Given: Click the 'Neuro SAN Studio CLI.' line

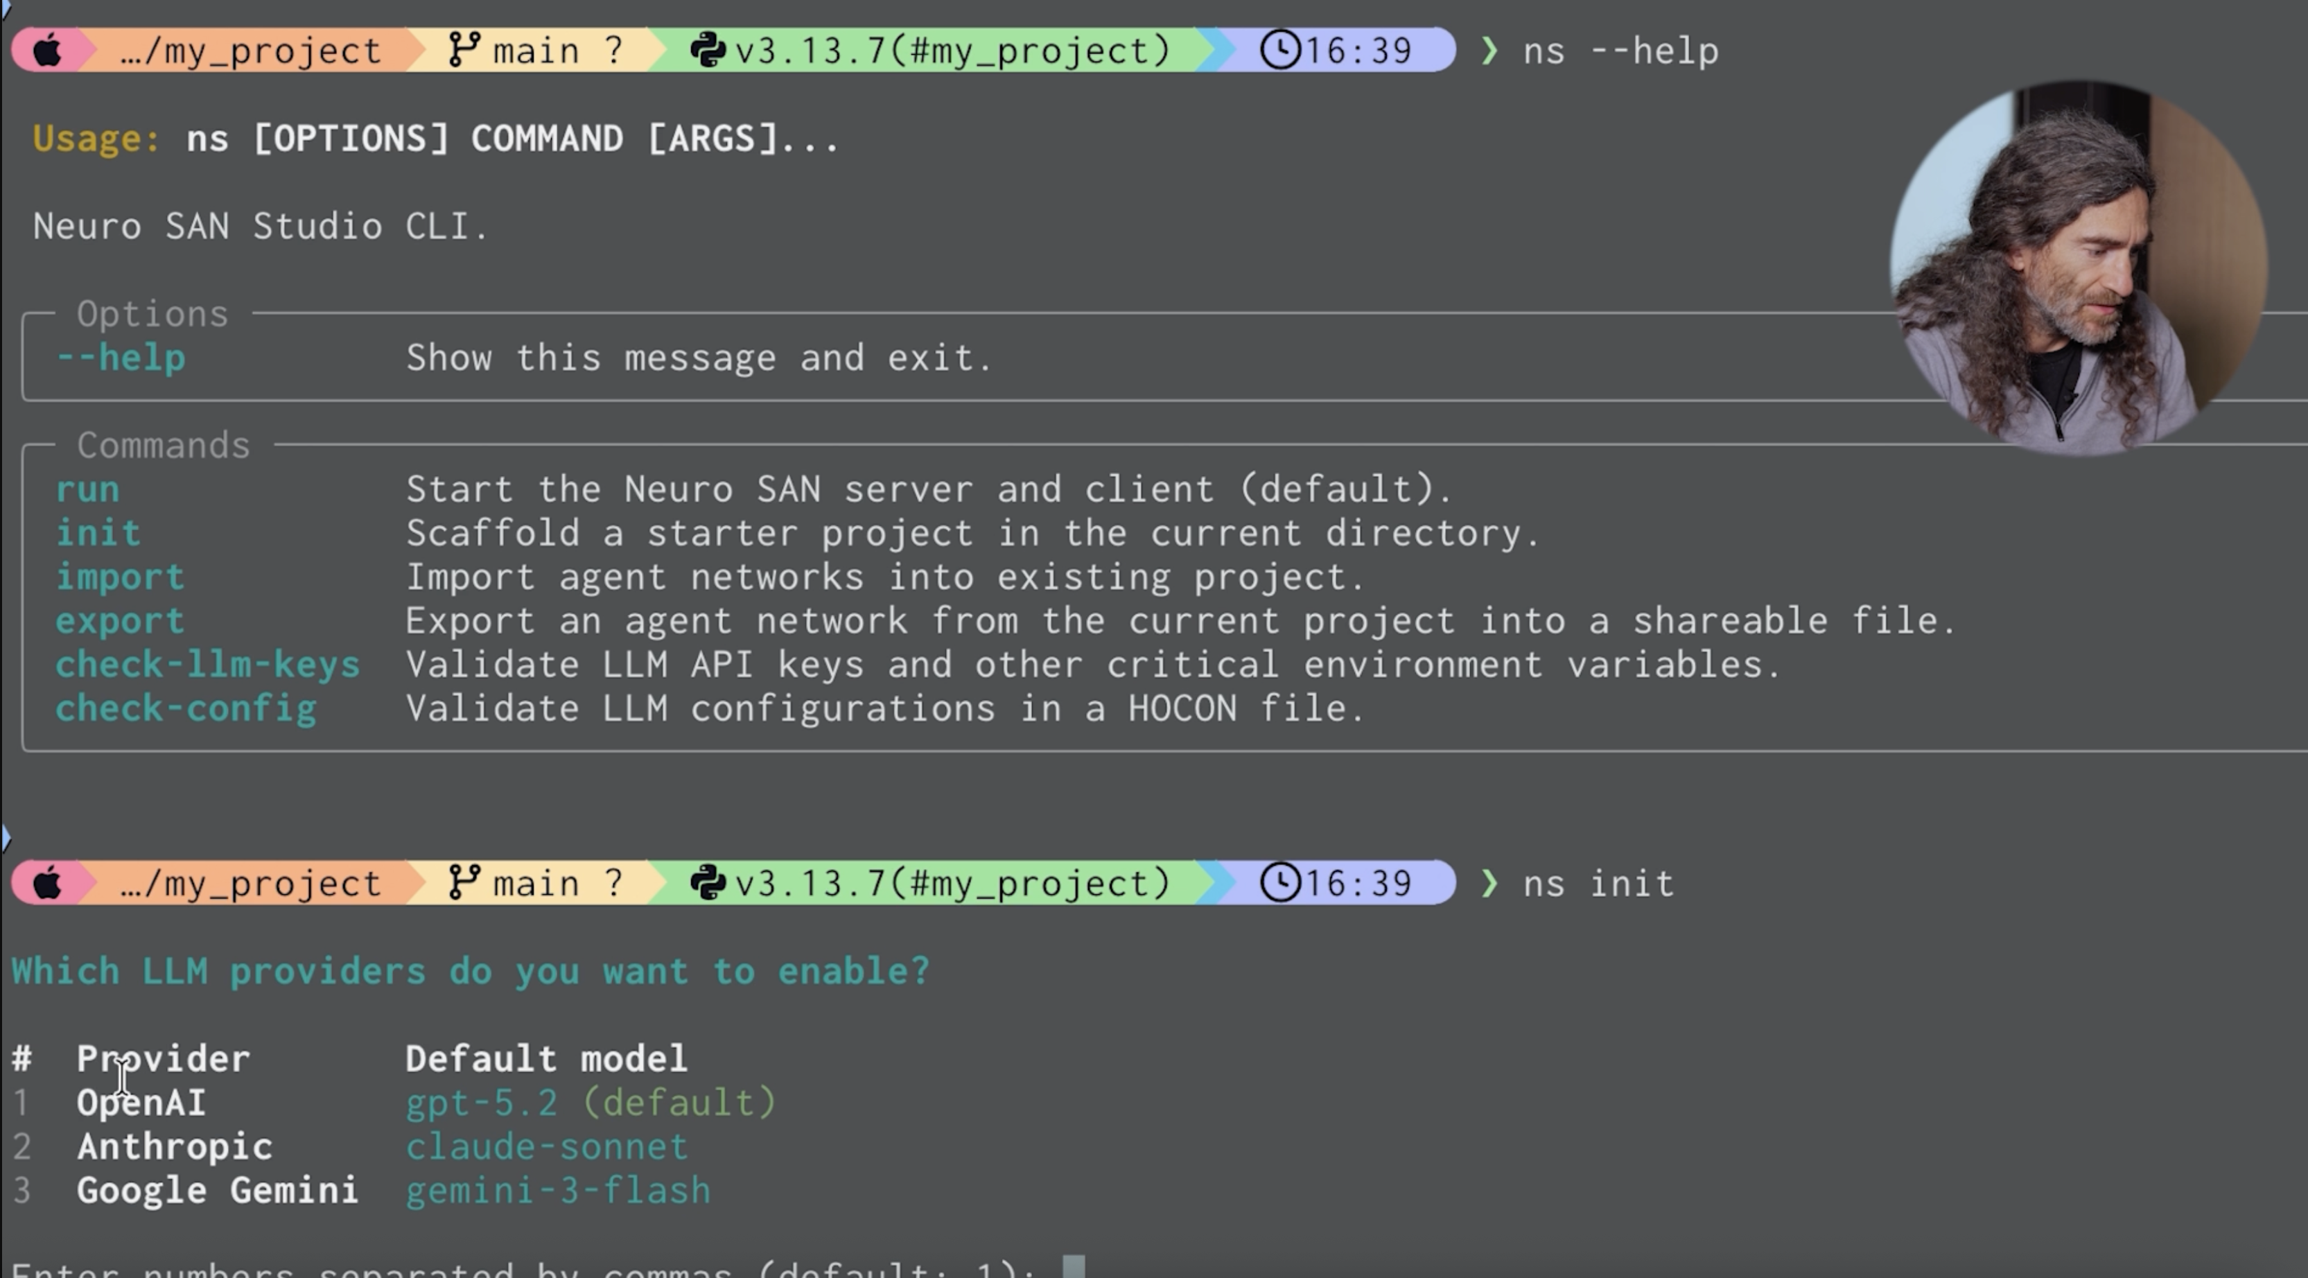Looking at the screenshot, I should click(261, 227).
